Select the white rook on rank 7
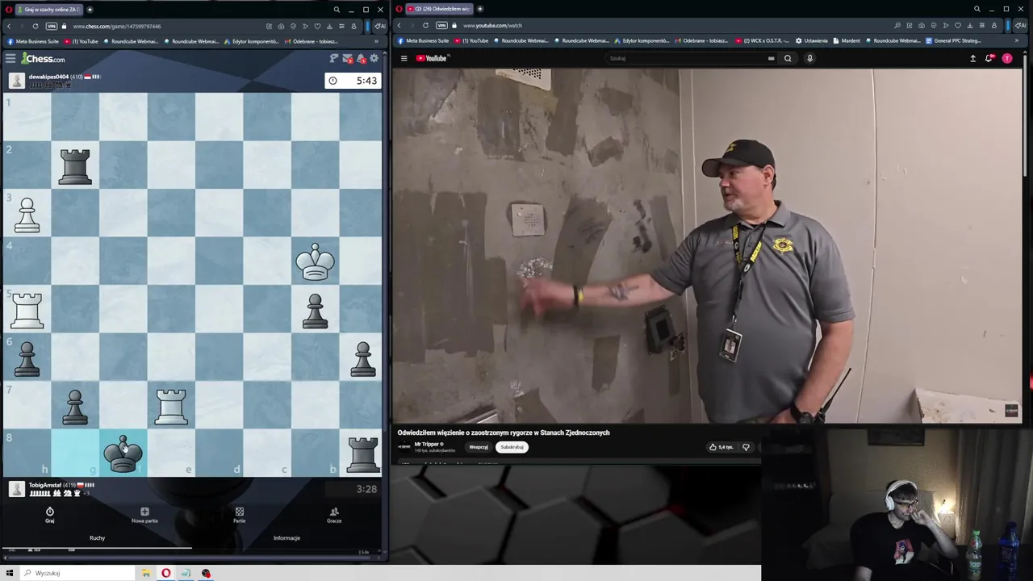 pyautogui.click(x=171, y=407)
